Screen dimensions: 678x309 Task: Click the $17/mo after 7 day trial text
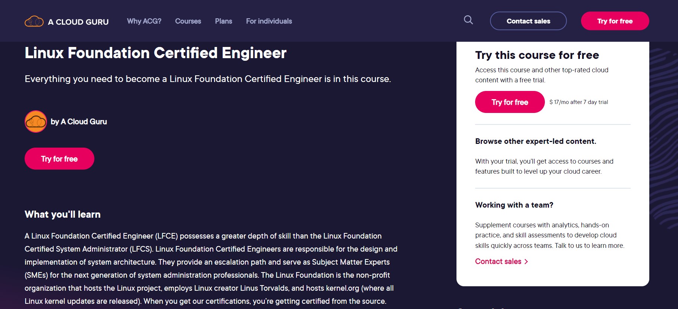pos(578,102)
